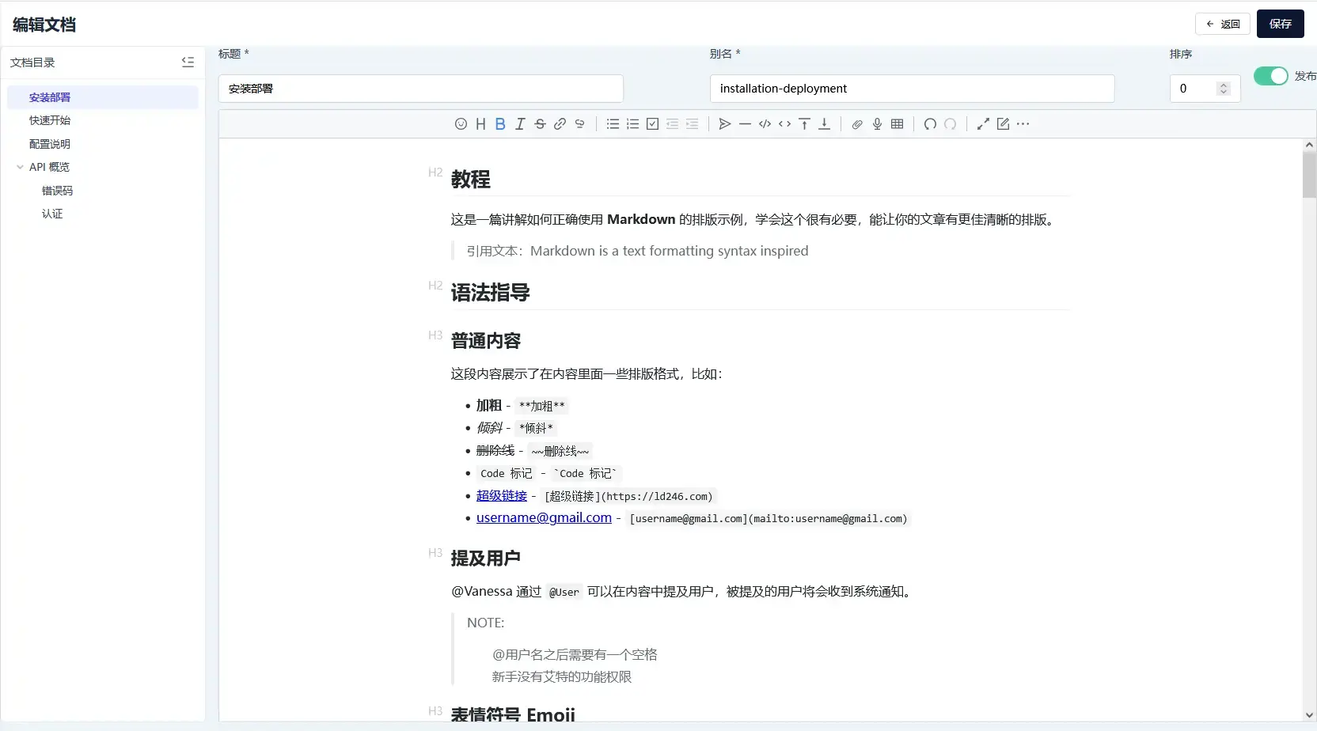Open the 错误码 document
This screenshot has height=731, width=1317.
[x=57, y=191]
